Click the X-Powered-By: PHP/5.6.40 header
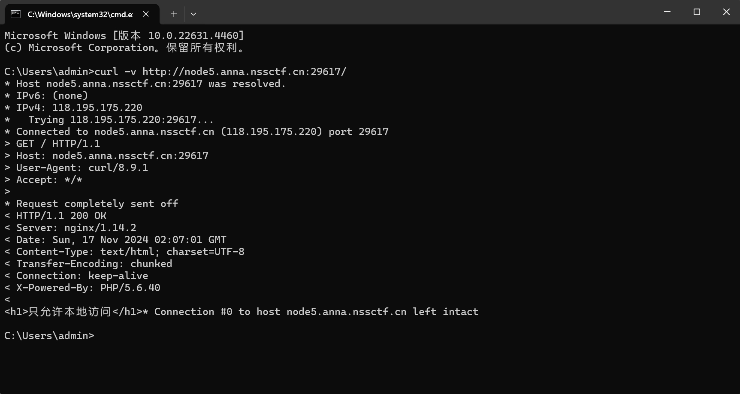 82,288
